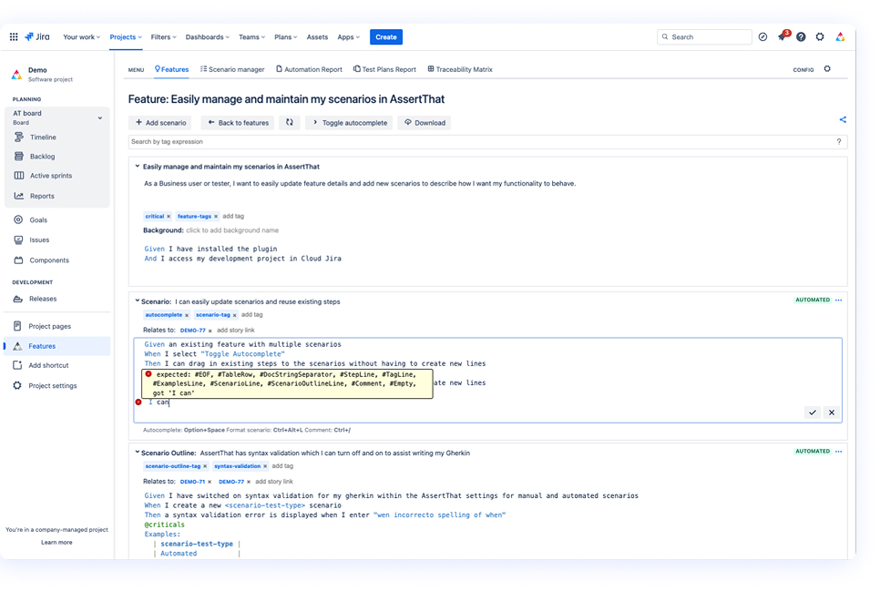The image size is (880, 591).
Task: Confirm the scenario edit with the checkmark
Action: pyautogui.click(x=812, y=412)
